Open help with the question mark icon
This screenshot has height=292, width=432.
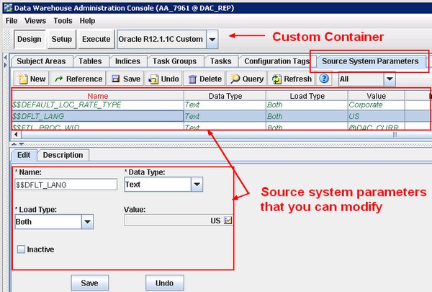[325, 79]
